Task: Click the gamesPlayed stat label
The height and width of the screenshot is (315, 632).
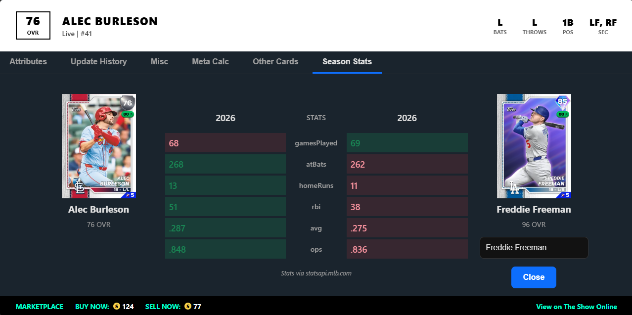Action: pos(316,143)
